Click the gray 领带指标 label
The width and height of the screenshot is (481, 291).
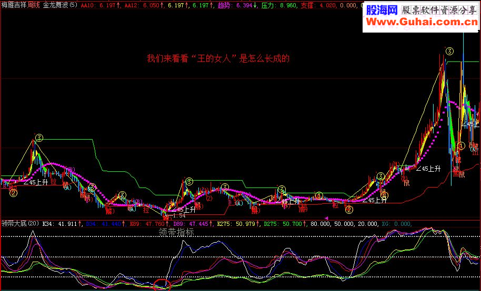pos(176,233)
